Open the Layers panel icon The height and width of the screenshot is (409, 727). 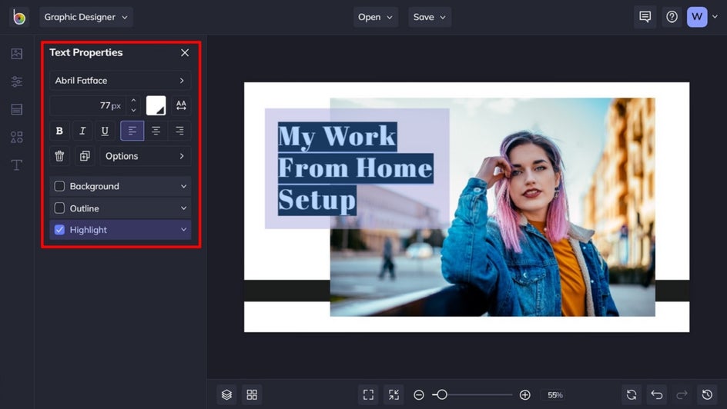point(226,394)
